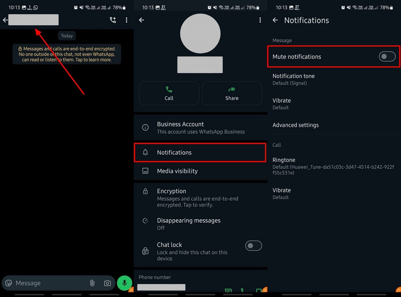Screen dimensions: 401x297
Task: Toggle the Mute notifications switch
Action: (x=387, y=56)
